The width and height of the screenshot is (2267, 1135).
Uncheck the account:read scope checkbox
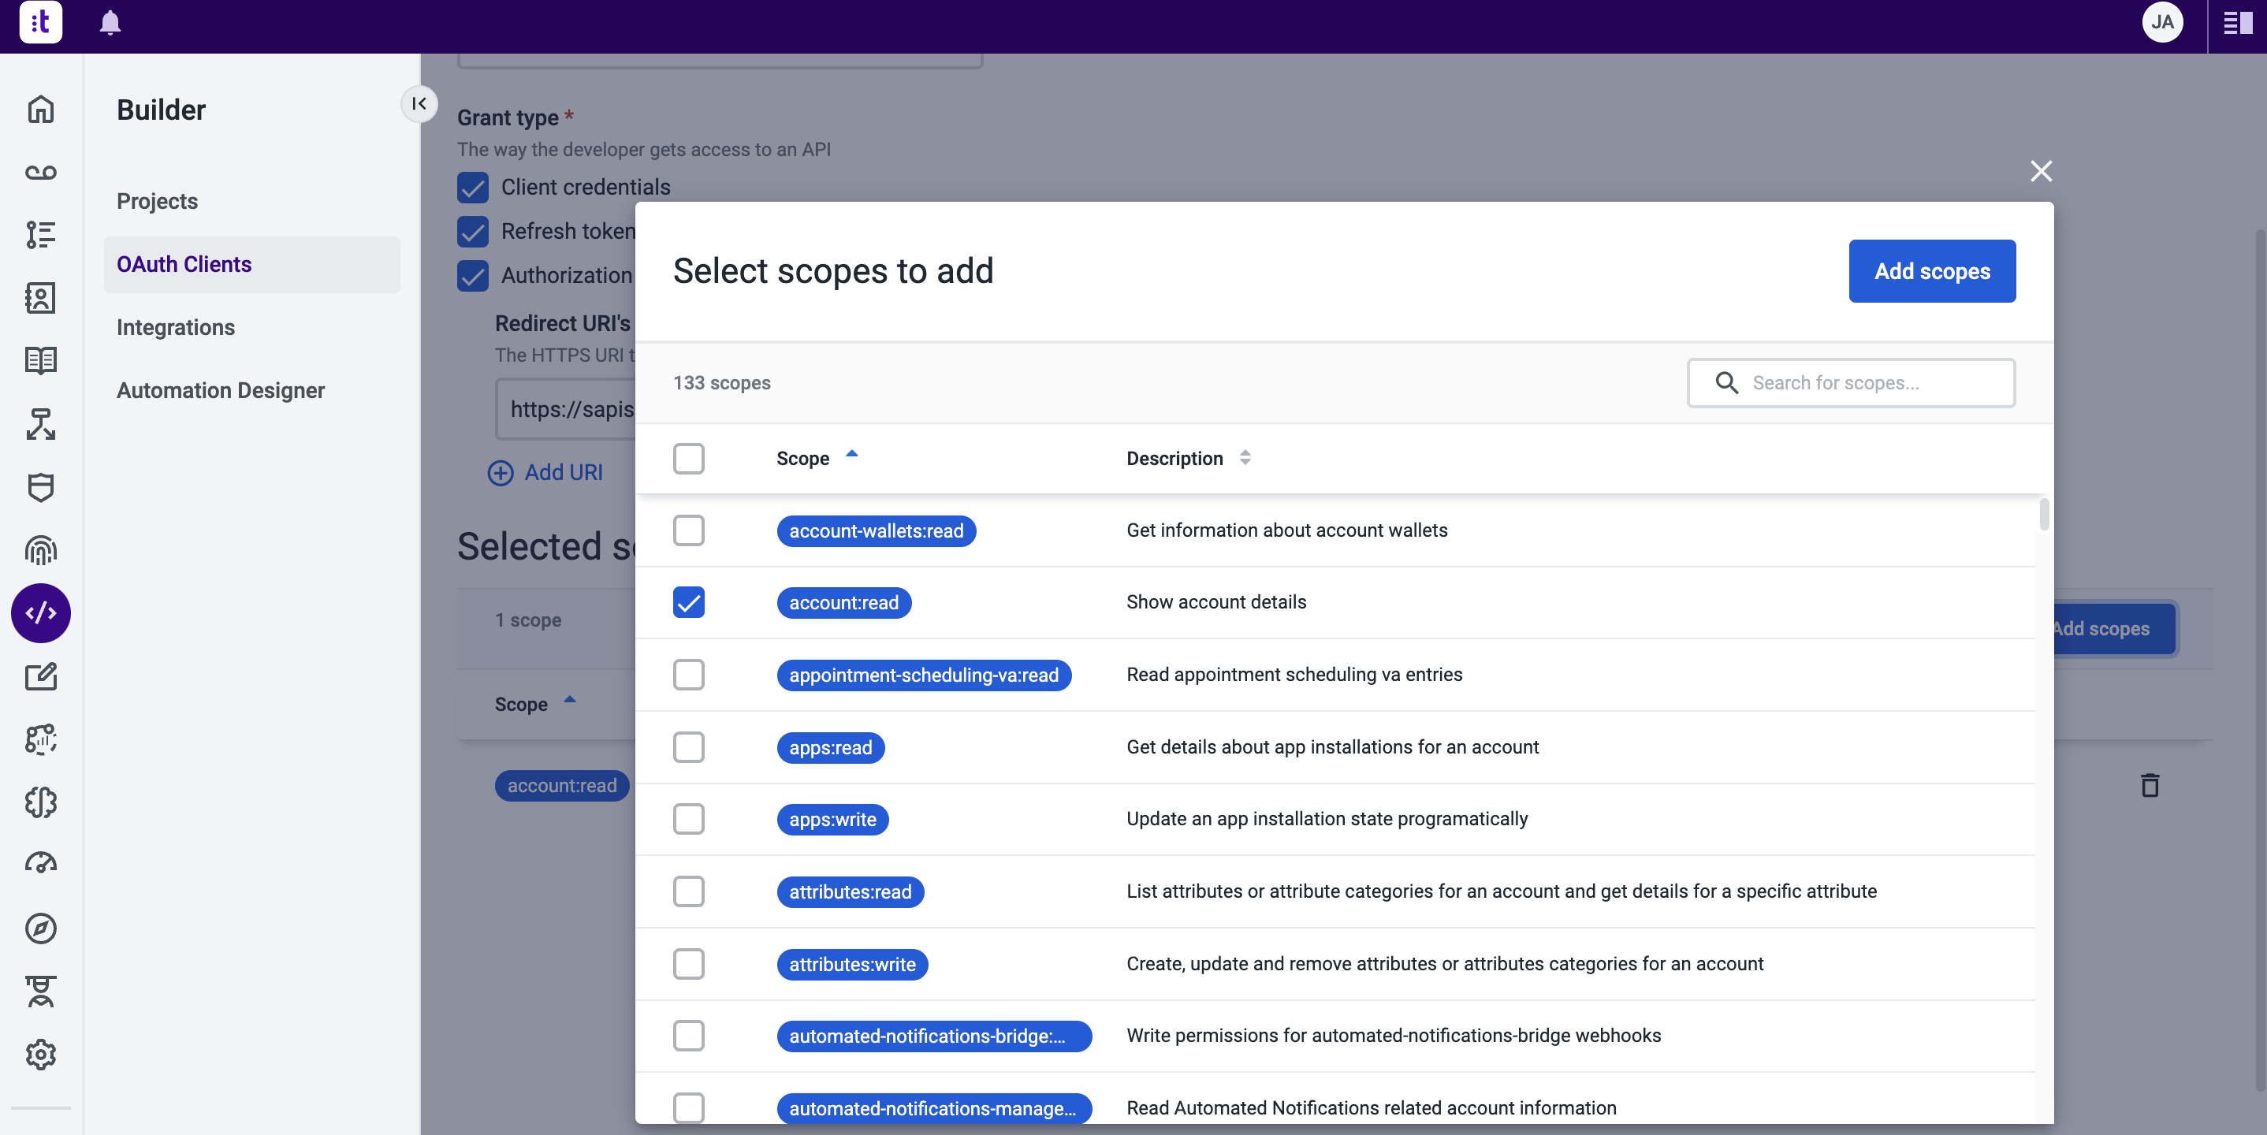coord(689,602)
